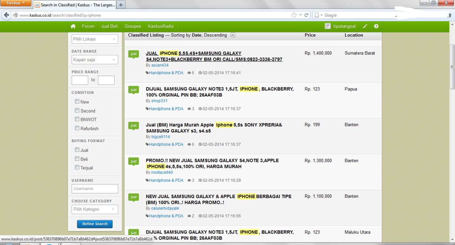Screen dimensions: 455x245
Task: Open seller shop331 profile link
Action: pos(159,101)
